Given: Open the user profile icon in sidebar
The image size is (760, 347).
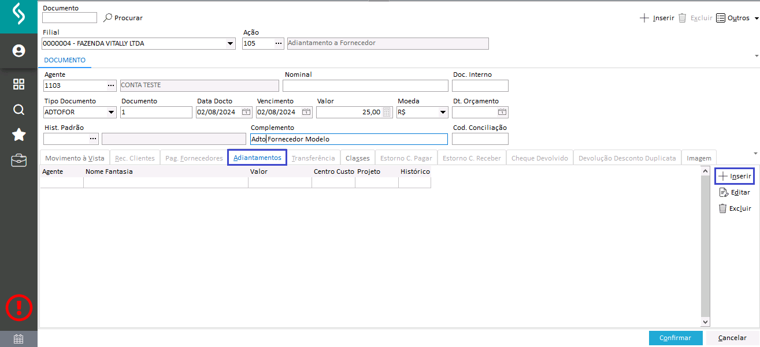Looking at the screenshot, I should 18,51.
